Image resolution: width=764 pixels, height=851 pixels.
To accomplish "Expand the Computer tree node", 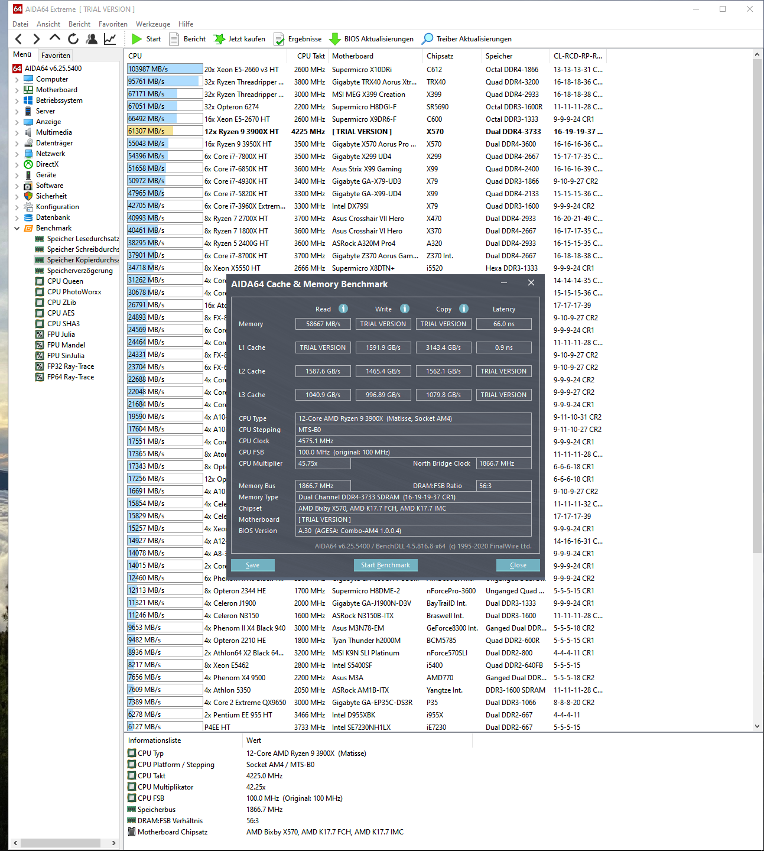I will point(17,79).
